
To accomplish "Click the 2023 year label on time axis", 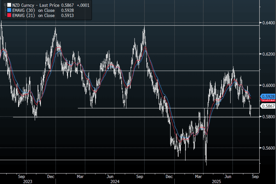I will tap(28, 181).
